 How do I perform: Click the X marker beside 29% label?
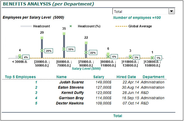[42, 51]
